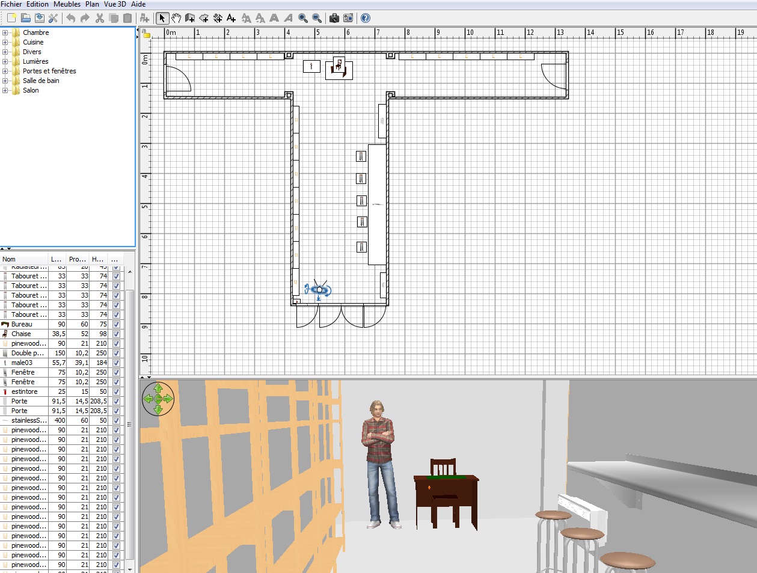Select the Create walls tool
Screen dimensions: 757x573
pyautogui.click(x=190, y=18)
